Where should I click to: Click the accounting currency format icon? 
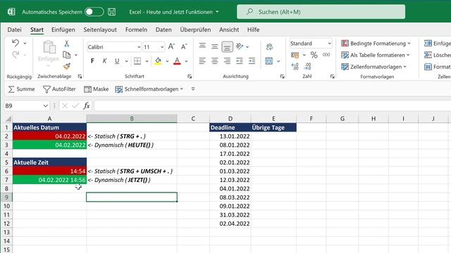[295, 55]
